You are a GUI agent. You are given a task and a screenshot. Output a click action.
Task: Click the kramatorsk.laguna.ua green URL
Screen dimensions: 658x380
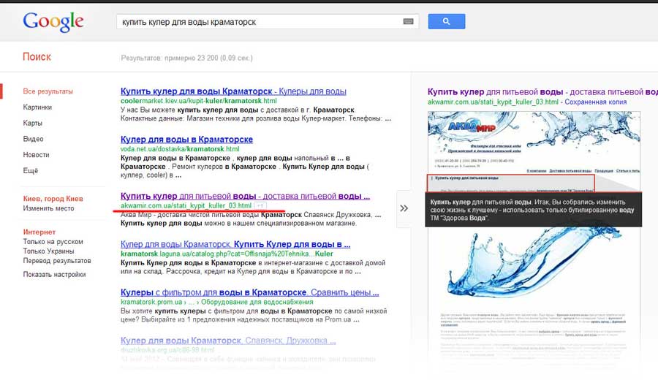227,254
